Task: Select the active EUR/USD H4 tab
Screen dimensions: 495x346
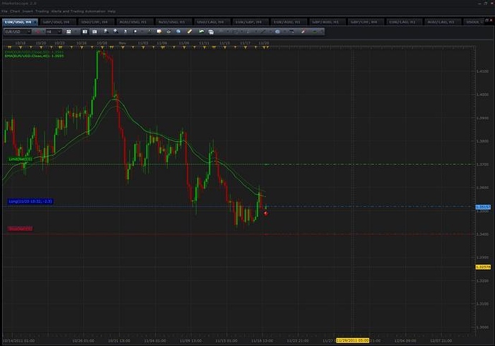Action: click(19, 22)
